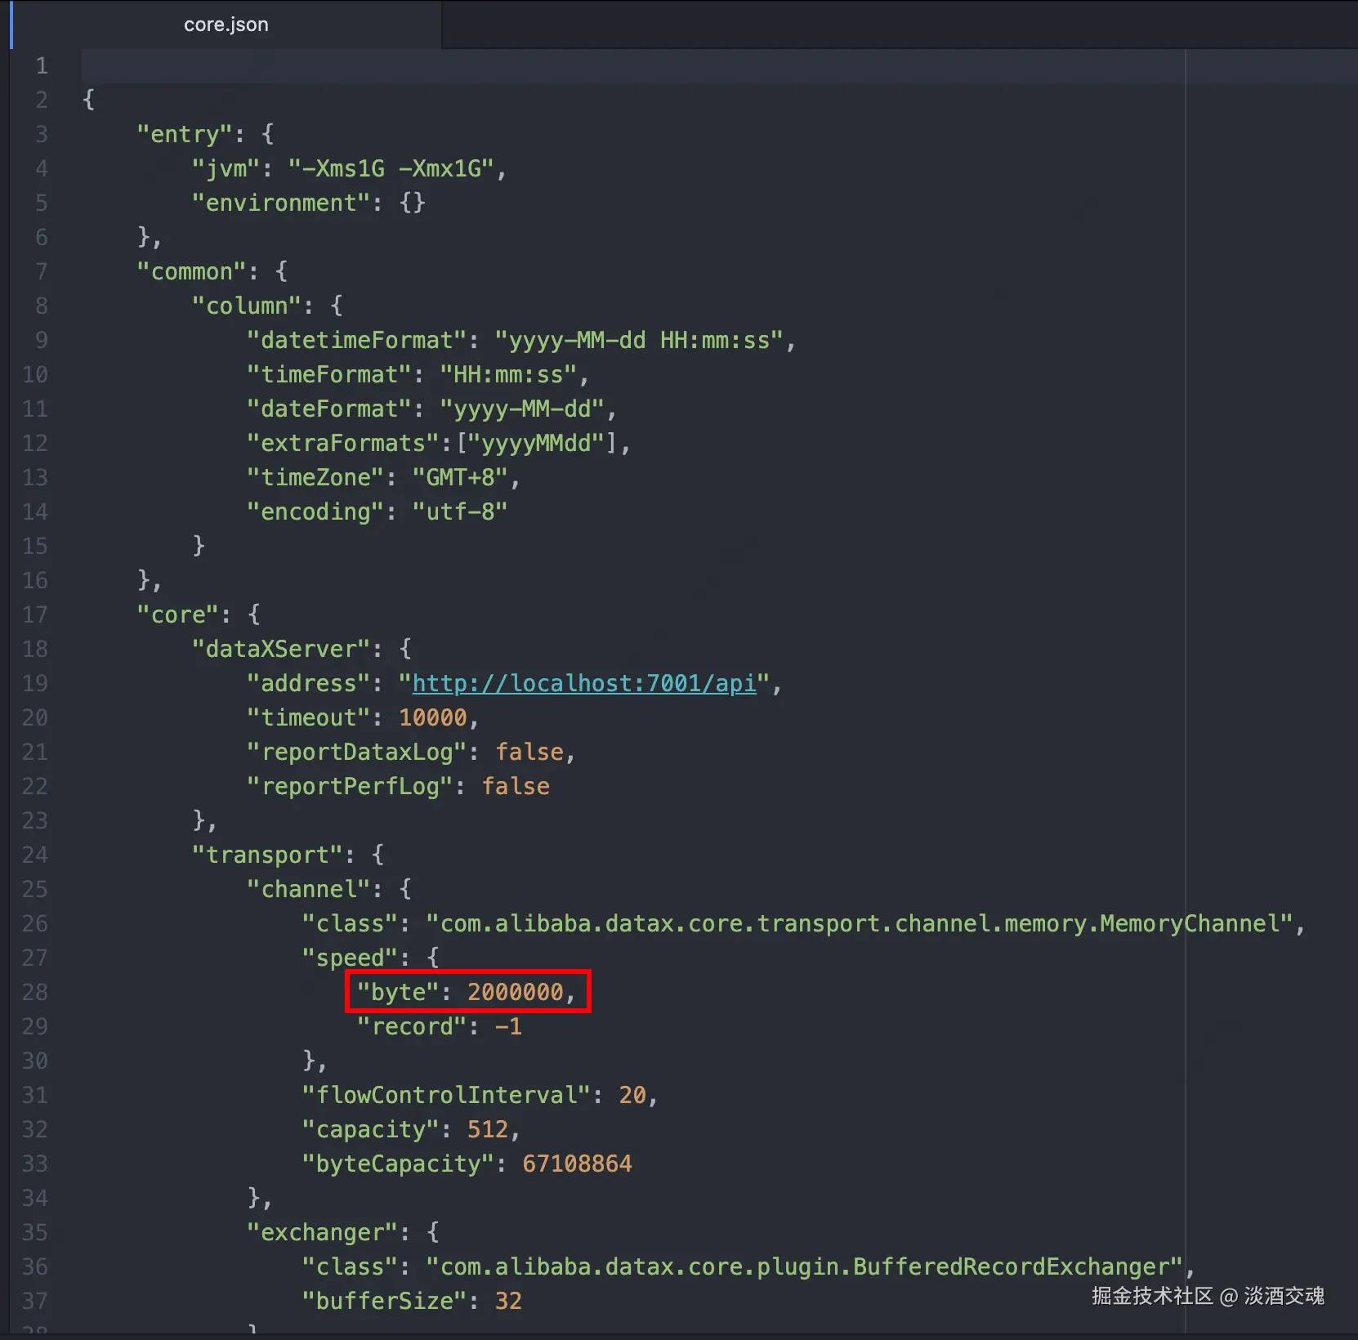Select the "GMT+8" value
Viewport: 1358px width, 1340px height.
(460, 477)
